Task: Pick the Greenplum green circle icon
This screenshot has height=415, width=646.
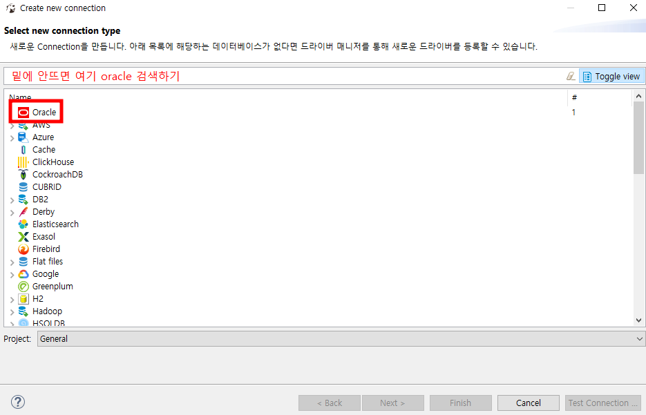Action: (x=23, y=287)
